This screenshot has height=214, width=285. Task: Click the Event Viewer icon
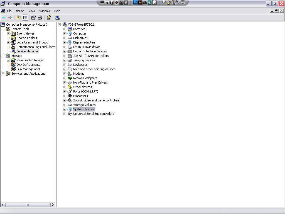tap(13, 33)
